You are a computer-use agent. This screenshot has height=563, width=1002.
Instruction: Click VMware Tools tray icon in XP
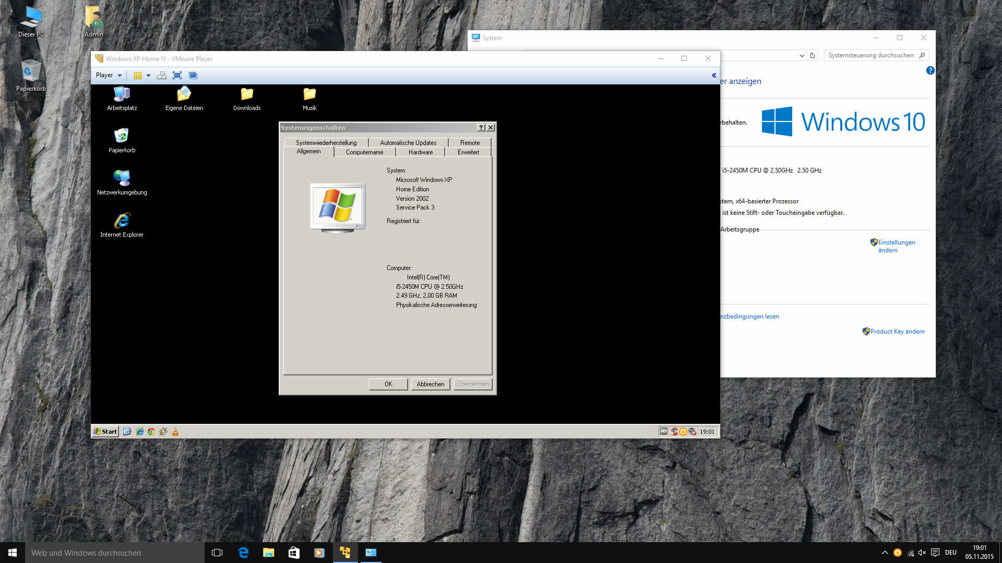[664, 432]
